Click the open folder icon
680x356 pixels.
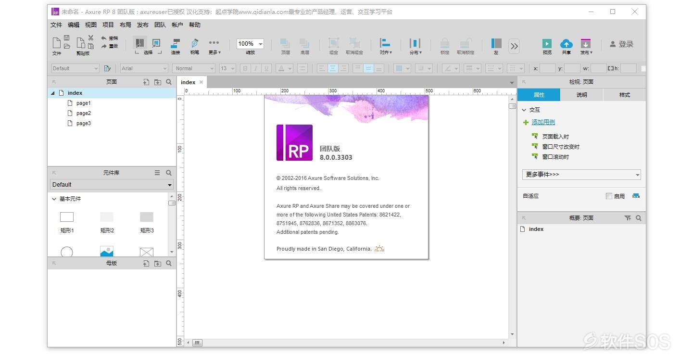(x=67, y=46)
